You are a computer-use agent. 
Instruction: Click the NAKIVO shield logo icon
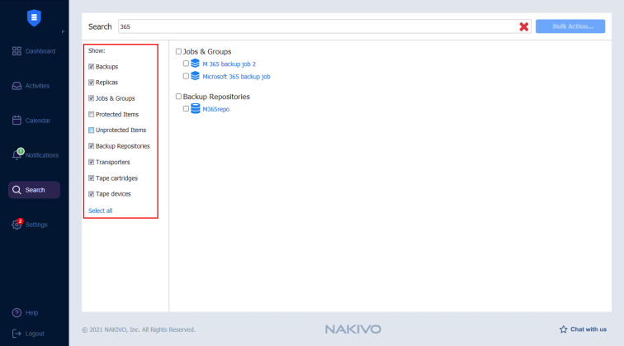34,17
